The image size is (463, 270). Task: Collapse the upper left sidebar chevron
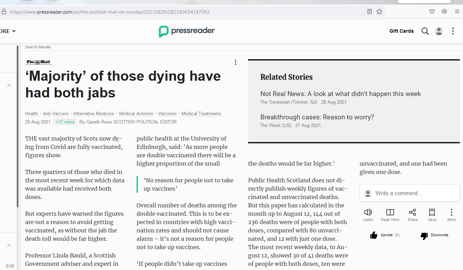tap(9, 85)
